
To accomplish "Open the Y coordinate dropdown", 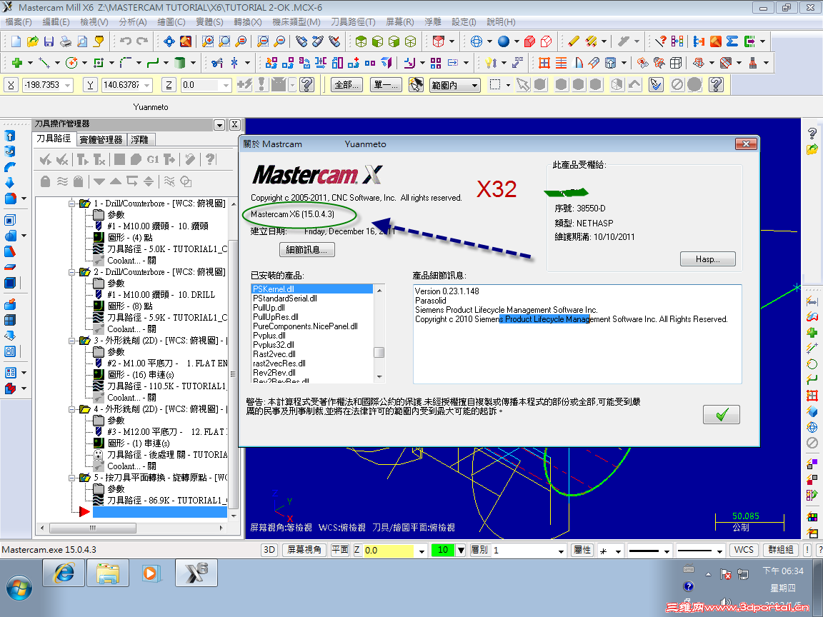I will coord(147,85).
